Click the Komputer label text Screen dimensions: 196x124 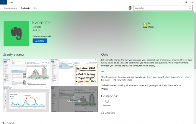pyautogui.click(x=107, y=105)
